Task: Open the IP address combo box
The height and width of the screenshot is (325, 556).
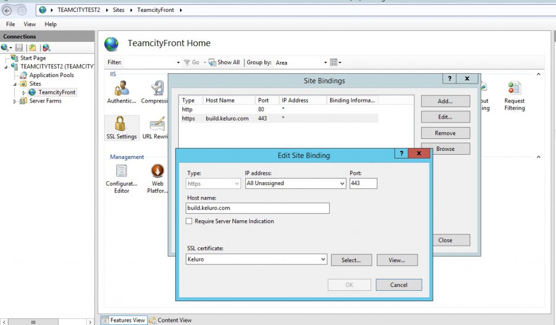Action: (295, 183)
